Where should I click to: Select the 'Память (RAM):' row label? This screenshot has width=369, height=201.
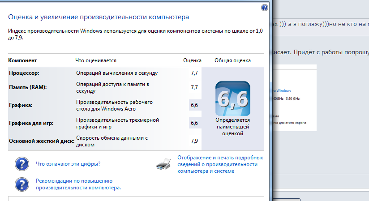coord(28,87)
